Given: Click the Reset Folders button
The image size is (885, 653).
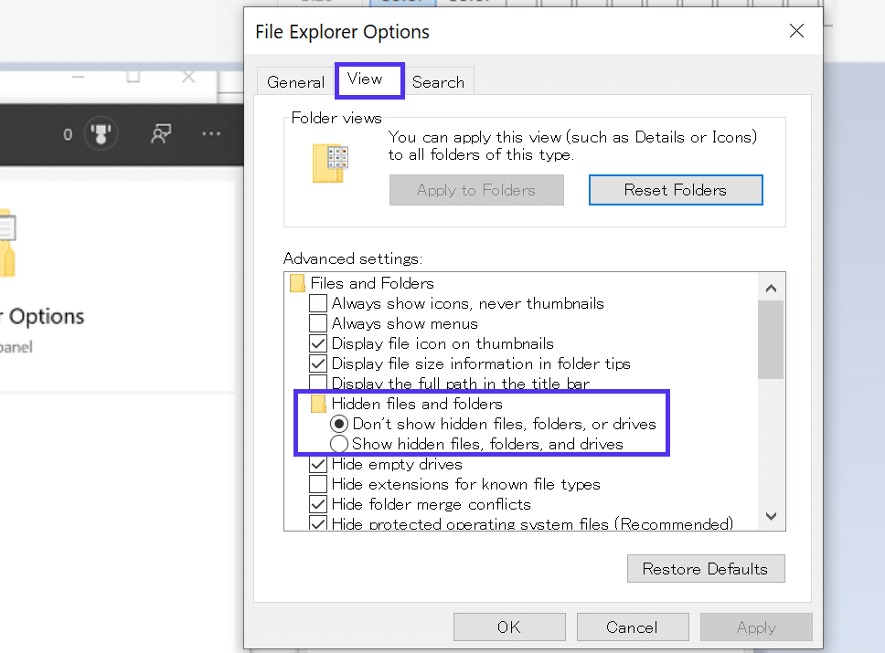Looking at the screenshot, I should 676,189.
